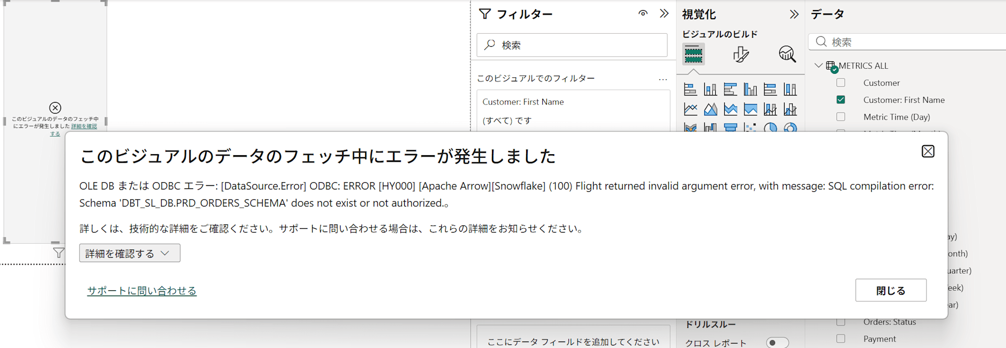Select the donut chart visual

pyautogui.click(x=790, y=127)
